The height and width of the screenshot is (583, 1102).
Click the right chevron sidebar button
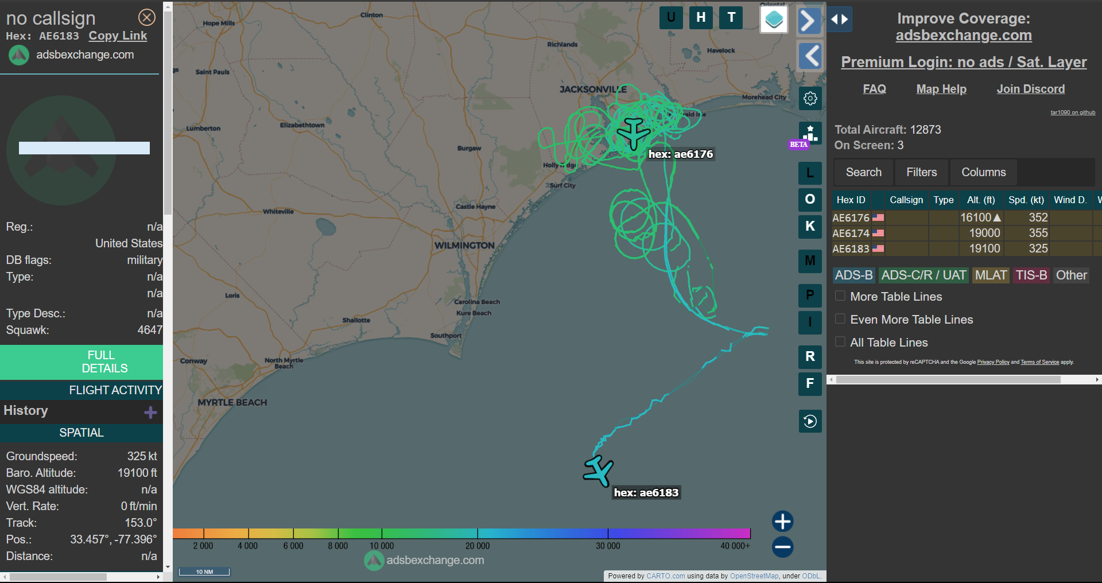(809, 21)
